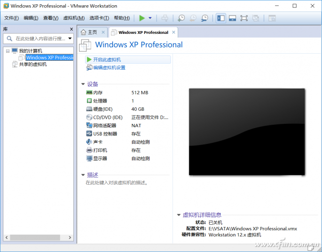Click the send Ctrl+Alt+Del toolbar icon

click(x=165, y=18)
